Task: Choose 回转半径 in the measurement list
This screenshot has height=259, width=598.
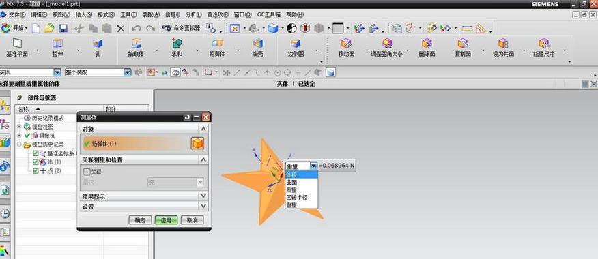Action: coord(301,197)
